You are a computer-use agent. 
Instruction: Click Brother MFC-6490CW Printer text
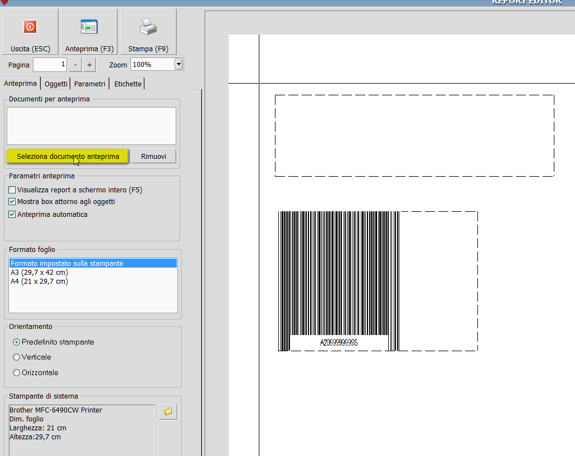click(x=56, y=410)
